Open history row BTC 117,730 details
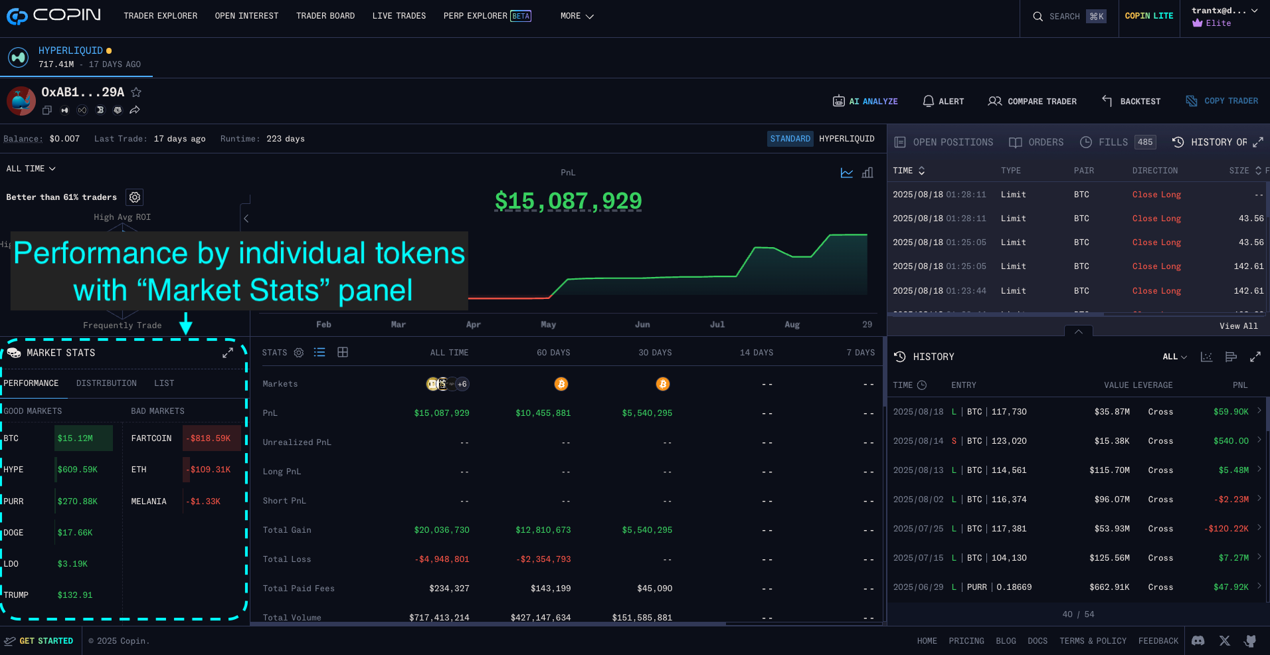Viewport: 1270px width, 655px height. [x=1077, y=412]
